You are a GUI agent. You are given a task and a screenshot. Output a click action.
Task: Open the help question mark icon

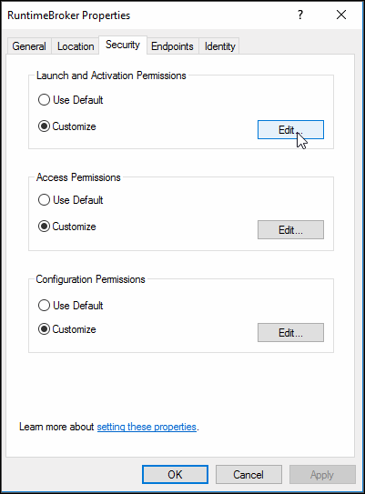click(x=300, y=15)
